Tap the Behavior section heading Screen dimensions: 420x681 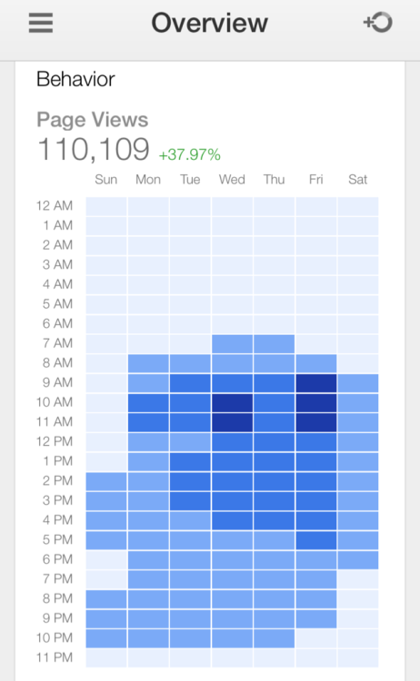(75, 79)
